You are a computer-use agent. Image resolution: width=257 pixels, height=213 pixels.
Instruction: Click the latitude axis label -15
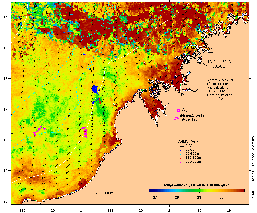point(4,48)
